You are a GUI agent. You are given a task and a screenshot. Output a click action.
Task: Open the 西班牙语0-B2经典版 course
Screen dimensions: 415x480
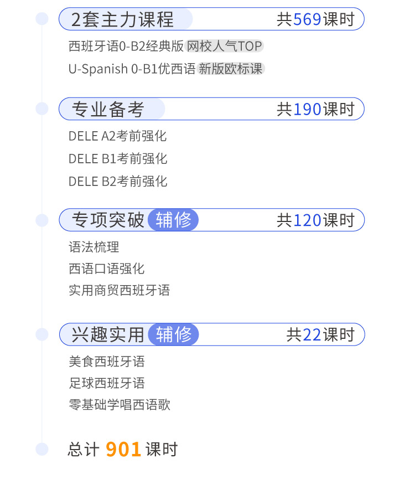(x=126, y=46)
